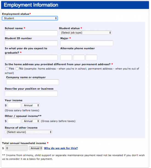Open the Why do we ask for this link
Viewport: 151px width, 168px height.
tap(61, 148)
